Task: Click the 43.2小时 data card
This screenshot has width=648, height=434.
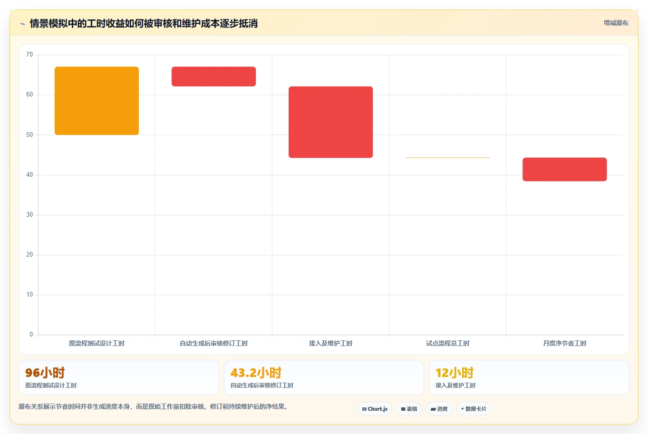Action: point(324,377)
